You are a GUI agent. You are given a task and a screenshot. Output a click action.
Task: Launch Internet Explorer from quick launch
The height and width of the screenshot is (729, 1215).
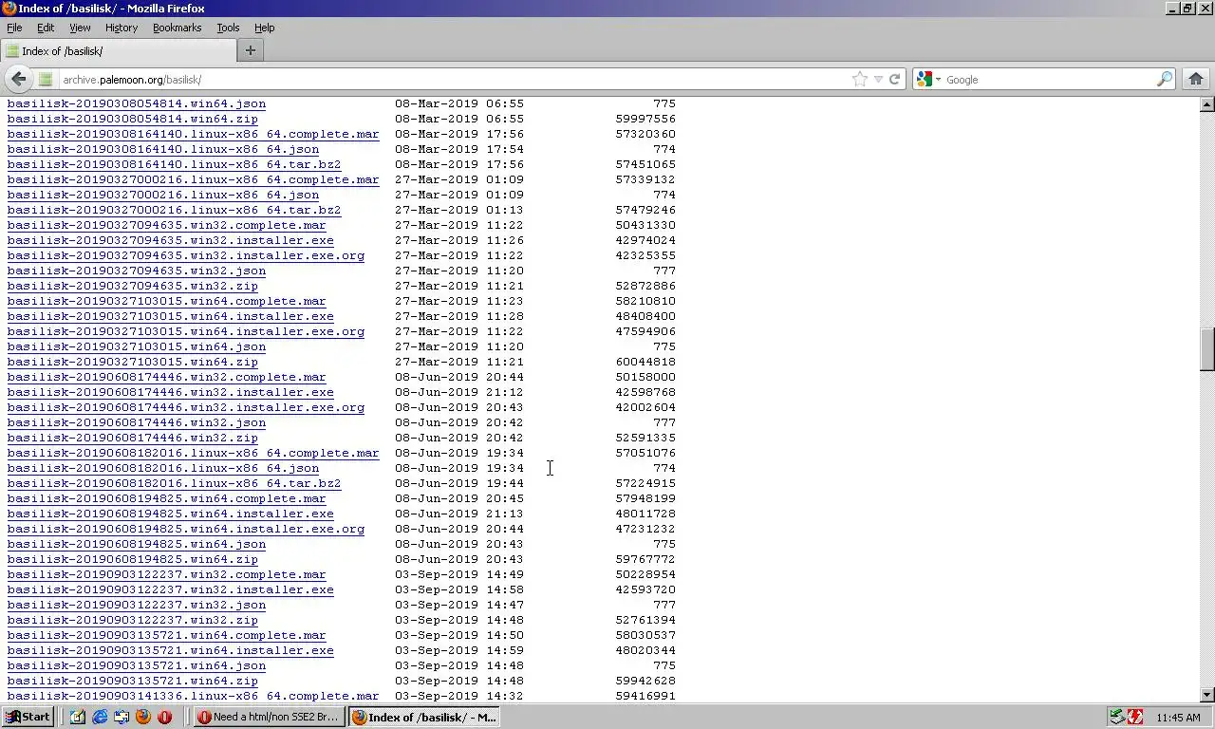[100, 717]
